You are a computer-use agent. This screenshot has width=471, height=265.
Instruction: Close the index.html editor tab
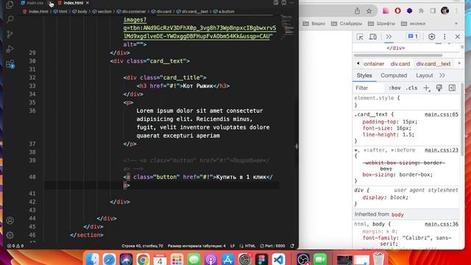[x=88, y=3]
